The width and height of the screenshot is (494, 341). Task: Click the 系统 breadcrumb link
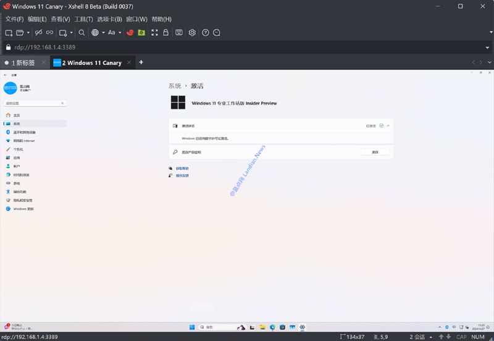[175, 86]
